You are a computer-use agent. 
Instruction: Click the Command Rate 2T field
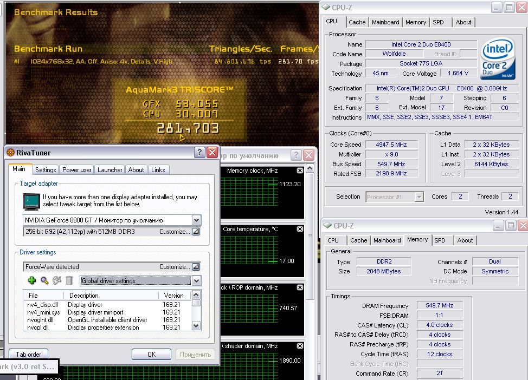tap(440, 374)
